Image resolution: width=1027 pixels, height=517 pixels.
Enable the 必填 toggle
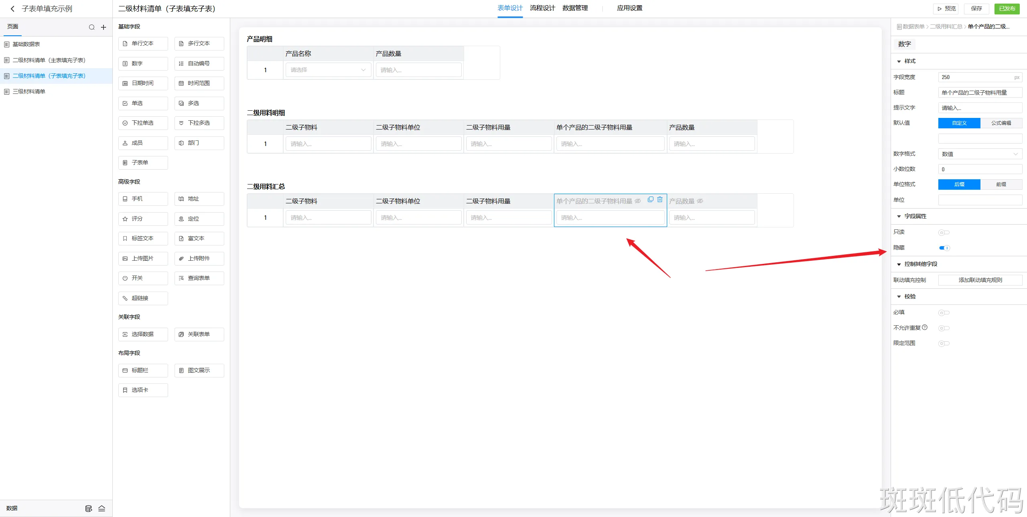[944, 313]
